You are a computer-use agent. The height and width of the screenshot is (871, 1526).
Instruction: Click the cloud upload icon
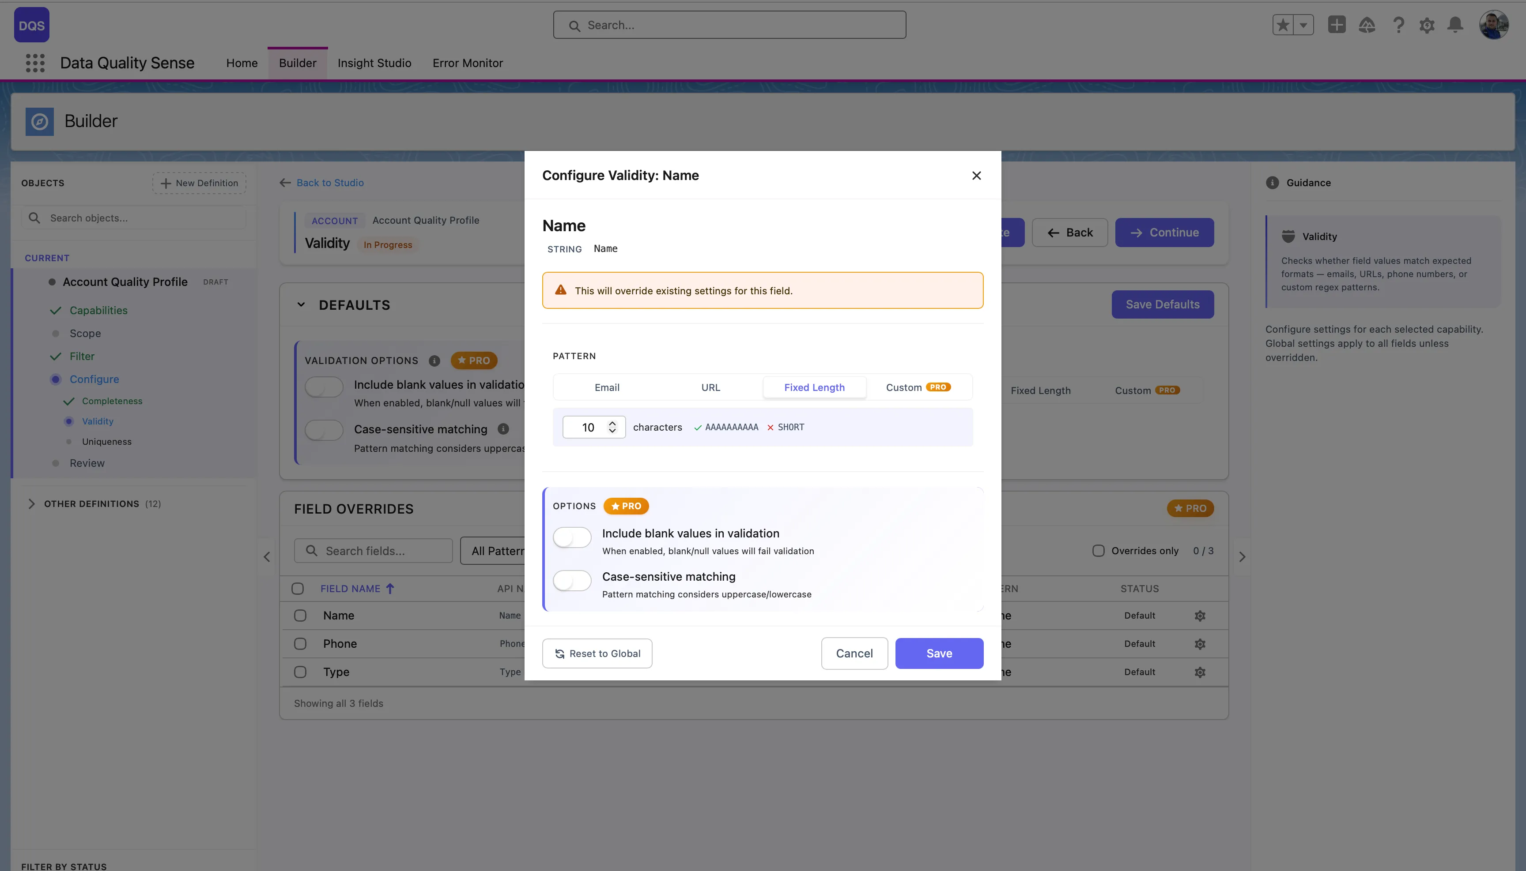pos(1367,25)
